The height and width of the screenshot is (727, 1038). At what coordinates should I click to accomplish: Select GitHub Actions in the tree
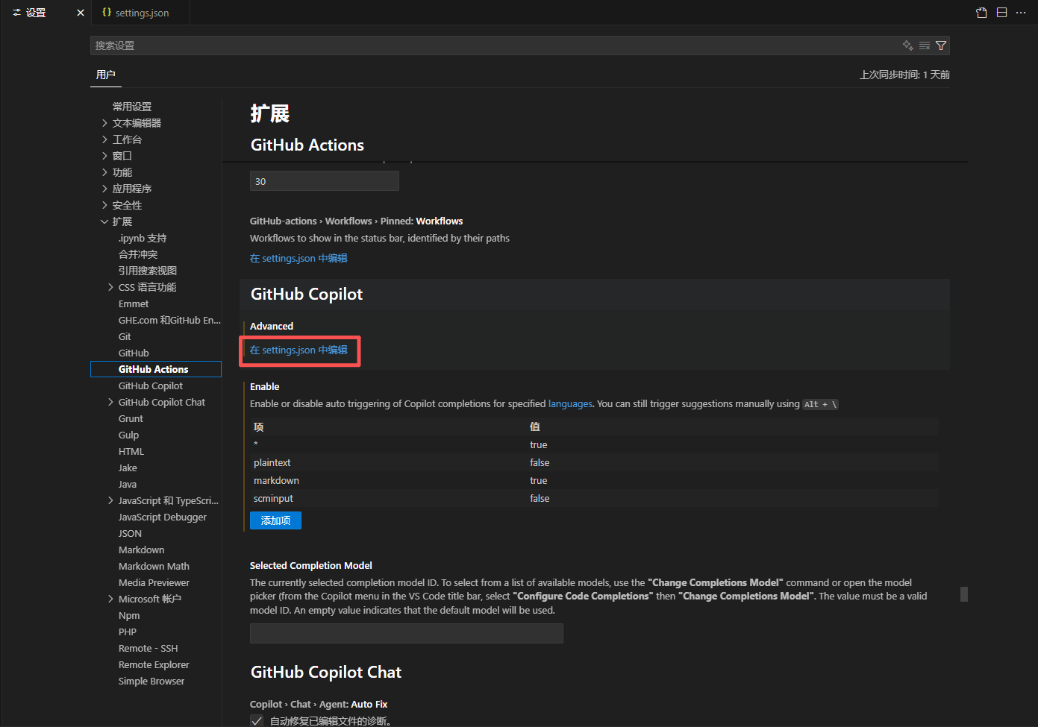pyautogui.click(x=156, y=369)
